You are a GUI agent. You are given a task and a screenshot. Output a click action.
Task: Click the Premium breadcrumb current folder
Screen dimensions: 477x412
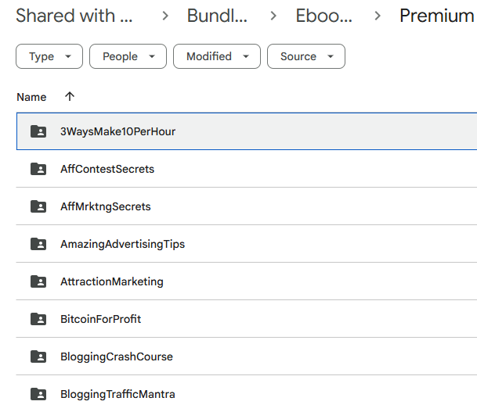(x=437, y=16)
